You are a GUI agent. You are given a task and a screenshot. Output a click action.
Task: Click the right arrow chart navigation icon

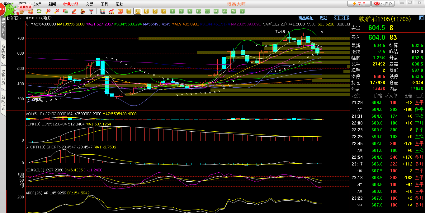click(342, 18)
